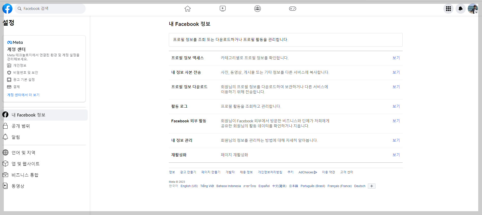Click 보기 for 내 정보 사본 전송
Screen dimensions: 482x215
396,72
